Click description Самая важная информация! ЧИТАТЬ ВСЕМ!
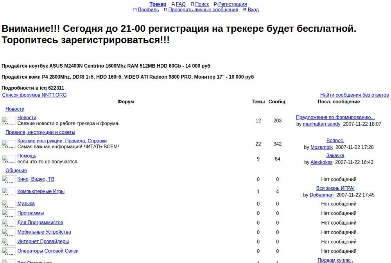Screen dimensions: 391x263 tap(68, 147)
